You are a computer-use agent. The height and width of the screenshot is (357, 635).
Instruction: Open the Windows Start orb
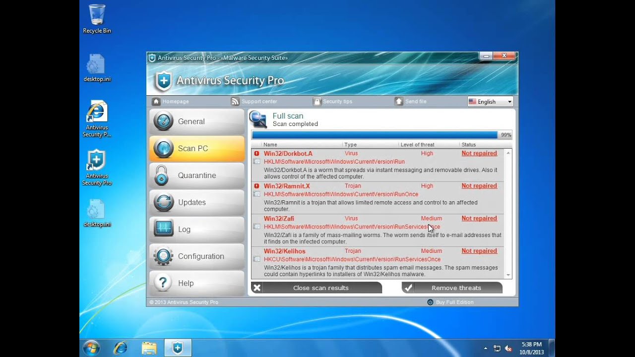click(91, 348)
